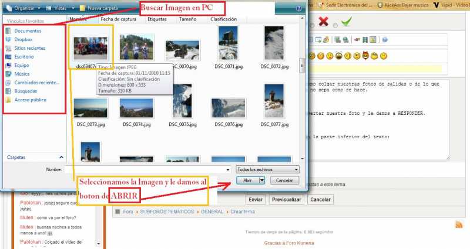Screen dimensions: 470x249
Task: Open the Dropbox favorite link
Action: pos(23,39)
